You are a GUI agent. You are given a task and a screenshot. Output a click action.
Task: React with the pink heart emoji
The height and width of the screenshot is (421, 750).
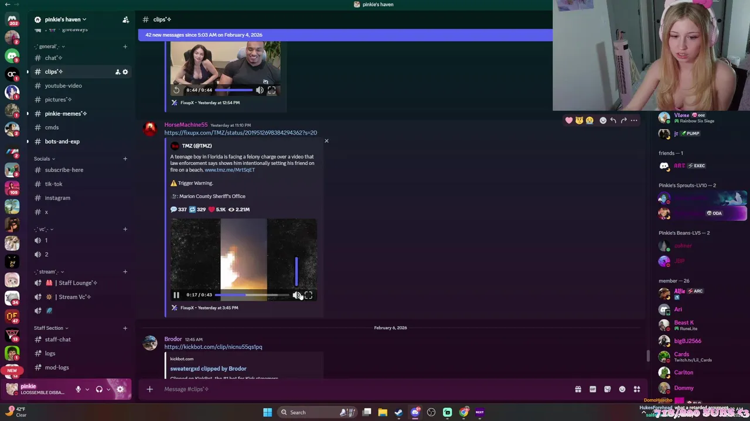pos(568,120)
